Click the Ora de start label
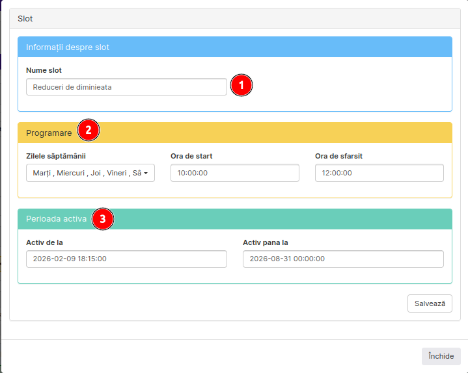Screen dimensions: 468x373 tap(191, 156)
